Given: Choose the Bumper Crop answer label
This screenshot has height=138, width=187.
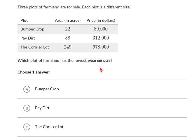Looking at the screenshot, I should (47, 89).
